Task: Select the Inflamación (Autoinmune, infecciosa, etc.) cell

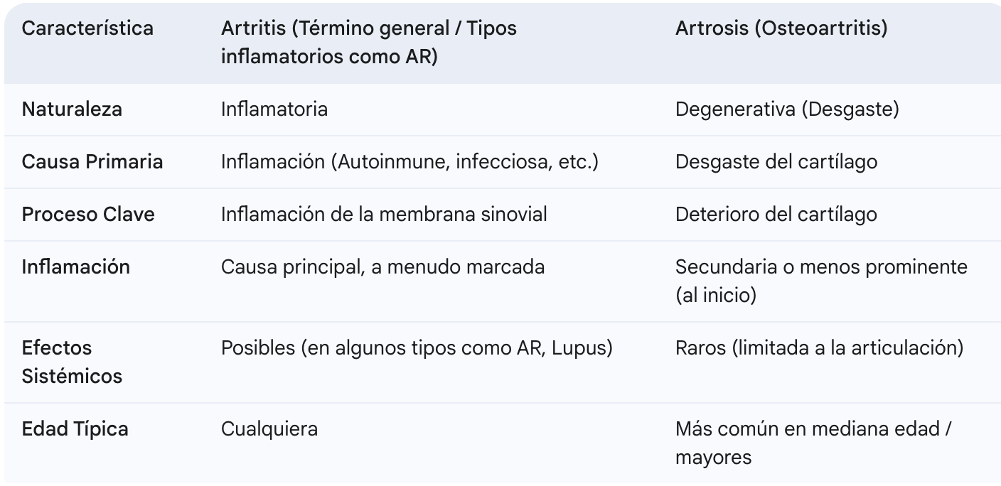Action: coord(409,162)
